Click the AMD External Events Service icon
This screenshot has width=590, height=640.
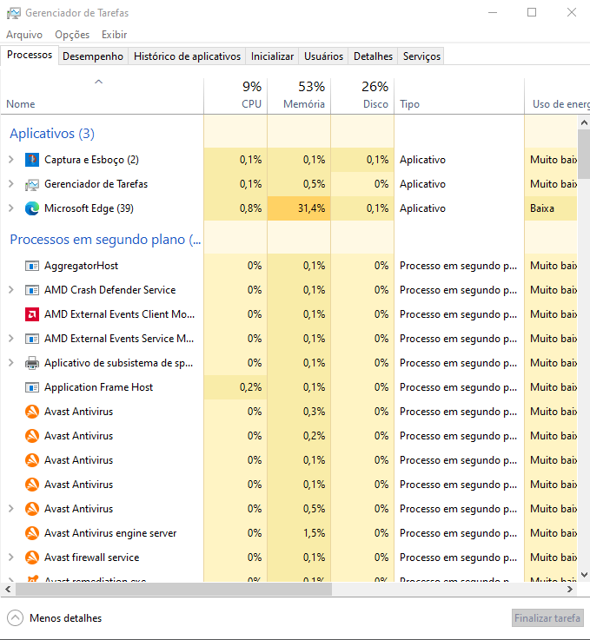click(x=32, y=339)
